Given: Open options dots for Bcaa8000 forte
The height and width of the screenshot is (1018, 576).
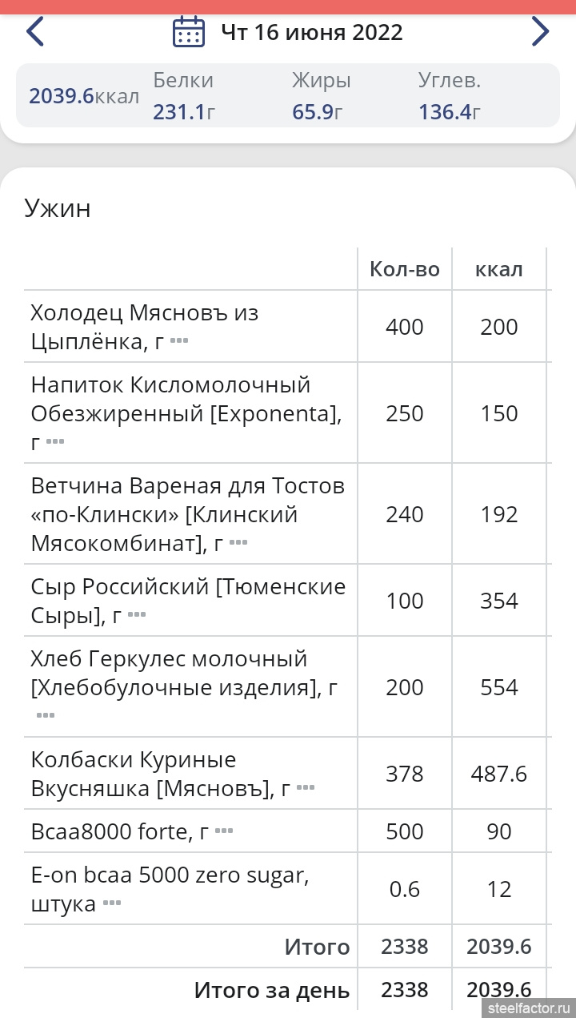Looking at the screenshot, I should tap(225, 831).
